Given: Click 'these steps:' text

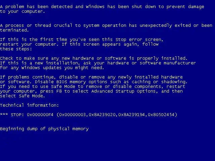Looking at the screenshot, I should [x=16, y=49].
